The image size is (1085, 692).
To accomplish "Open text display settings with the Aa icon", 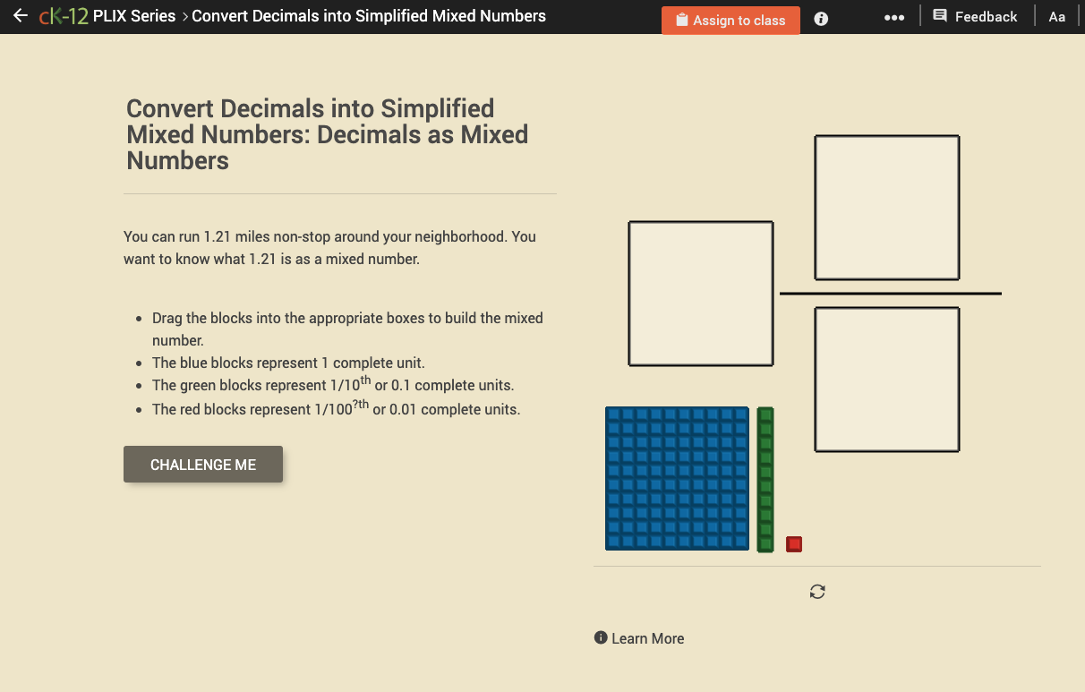I will pos(1056,16).
